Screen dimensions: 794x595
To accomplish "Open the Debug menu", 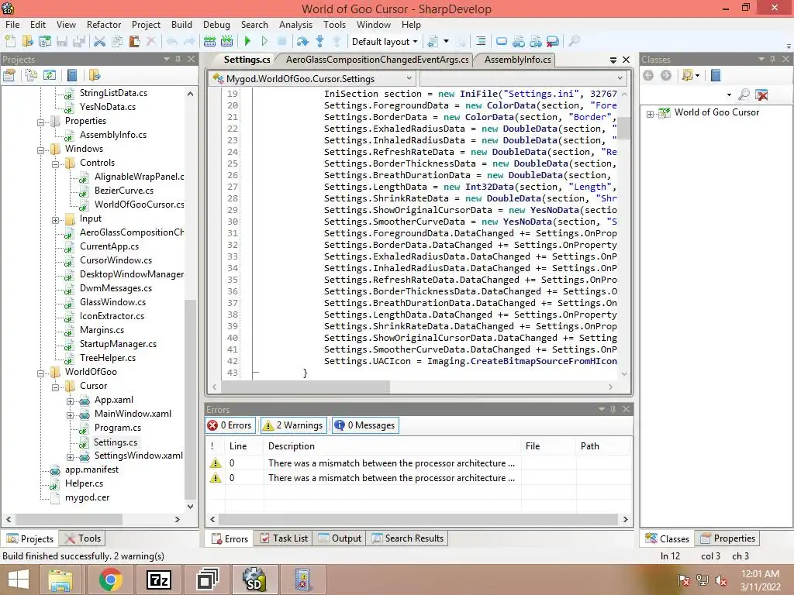I will (x=217, y=24).
